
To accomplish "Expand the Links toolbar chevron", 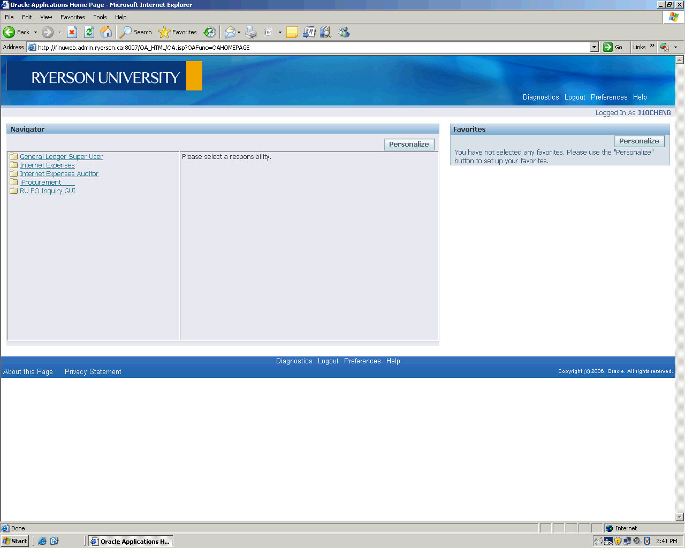I will click(652, 46).
